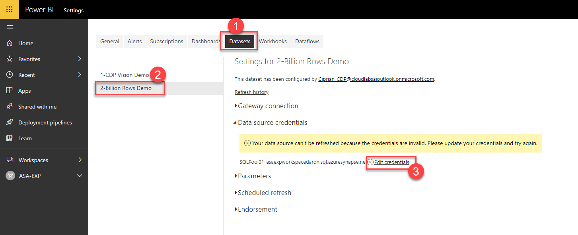
Task: Click the ASA-EXP workspace avatar
Action: [x=10, y=176]
